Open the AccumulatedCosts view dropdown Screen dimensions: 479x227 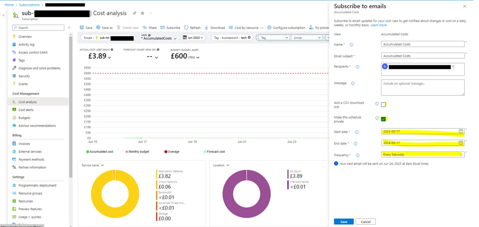158,37
